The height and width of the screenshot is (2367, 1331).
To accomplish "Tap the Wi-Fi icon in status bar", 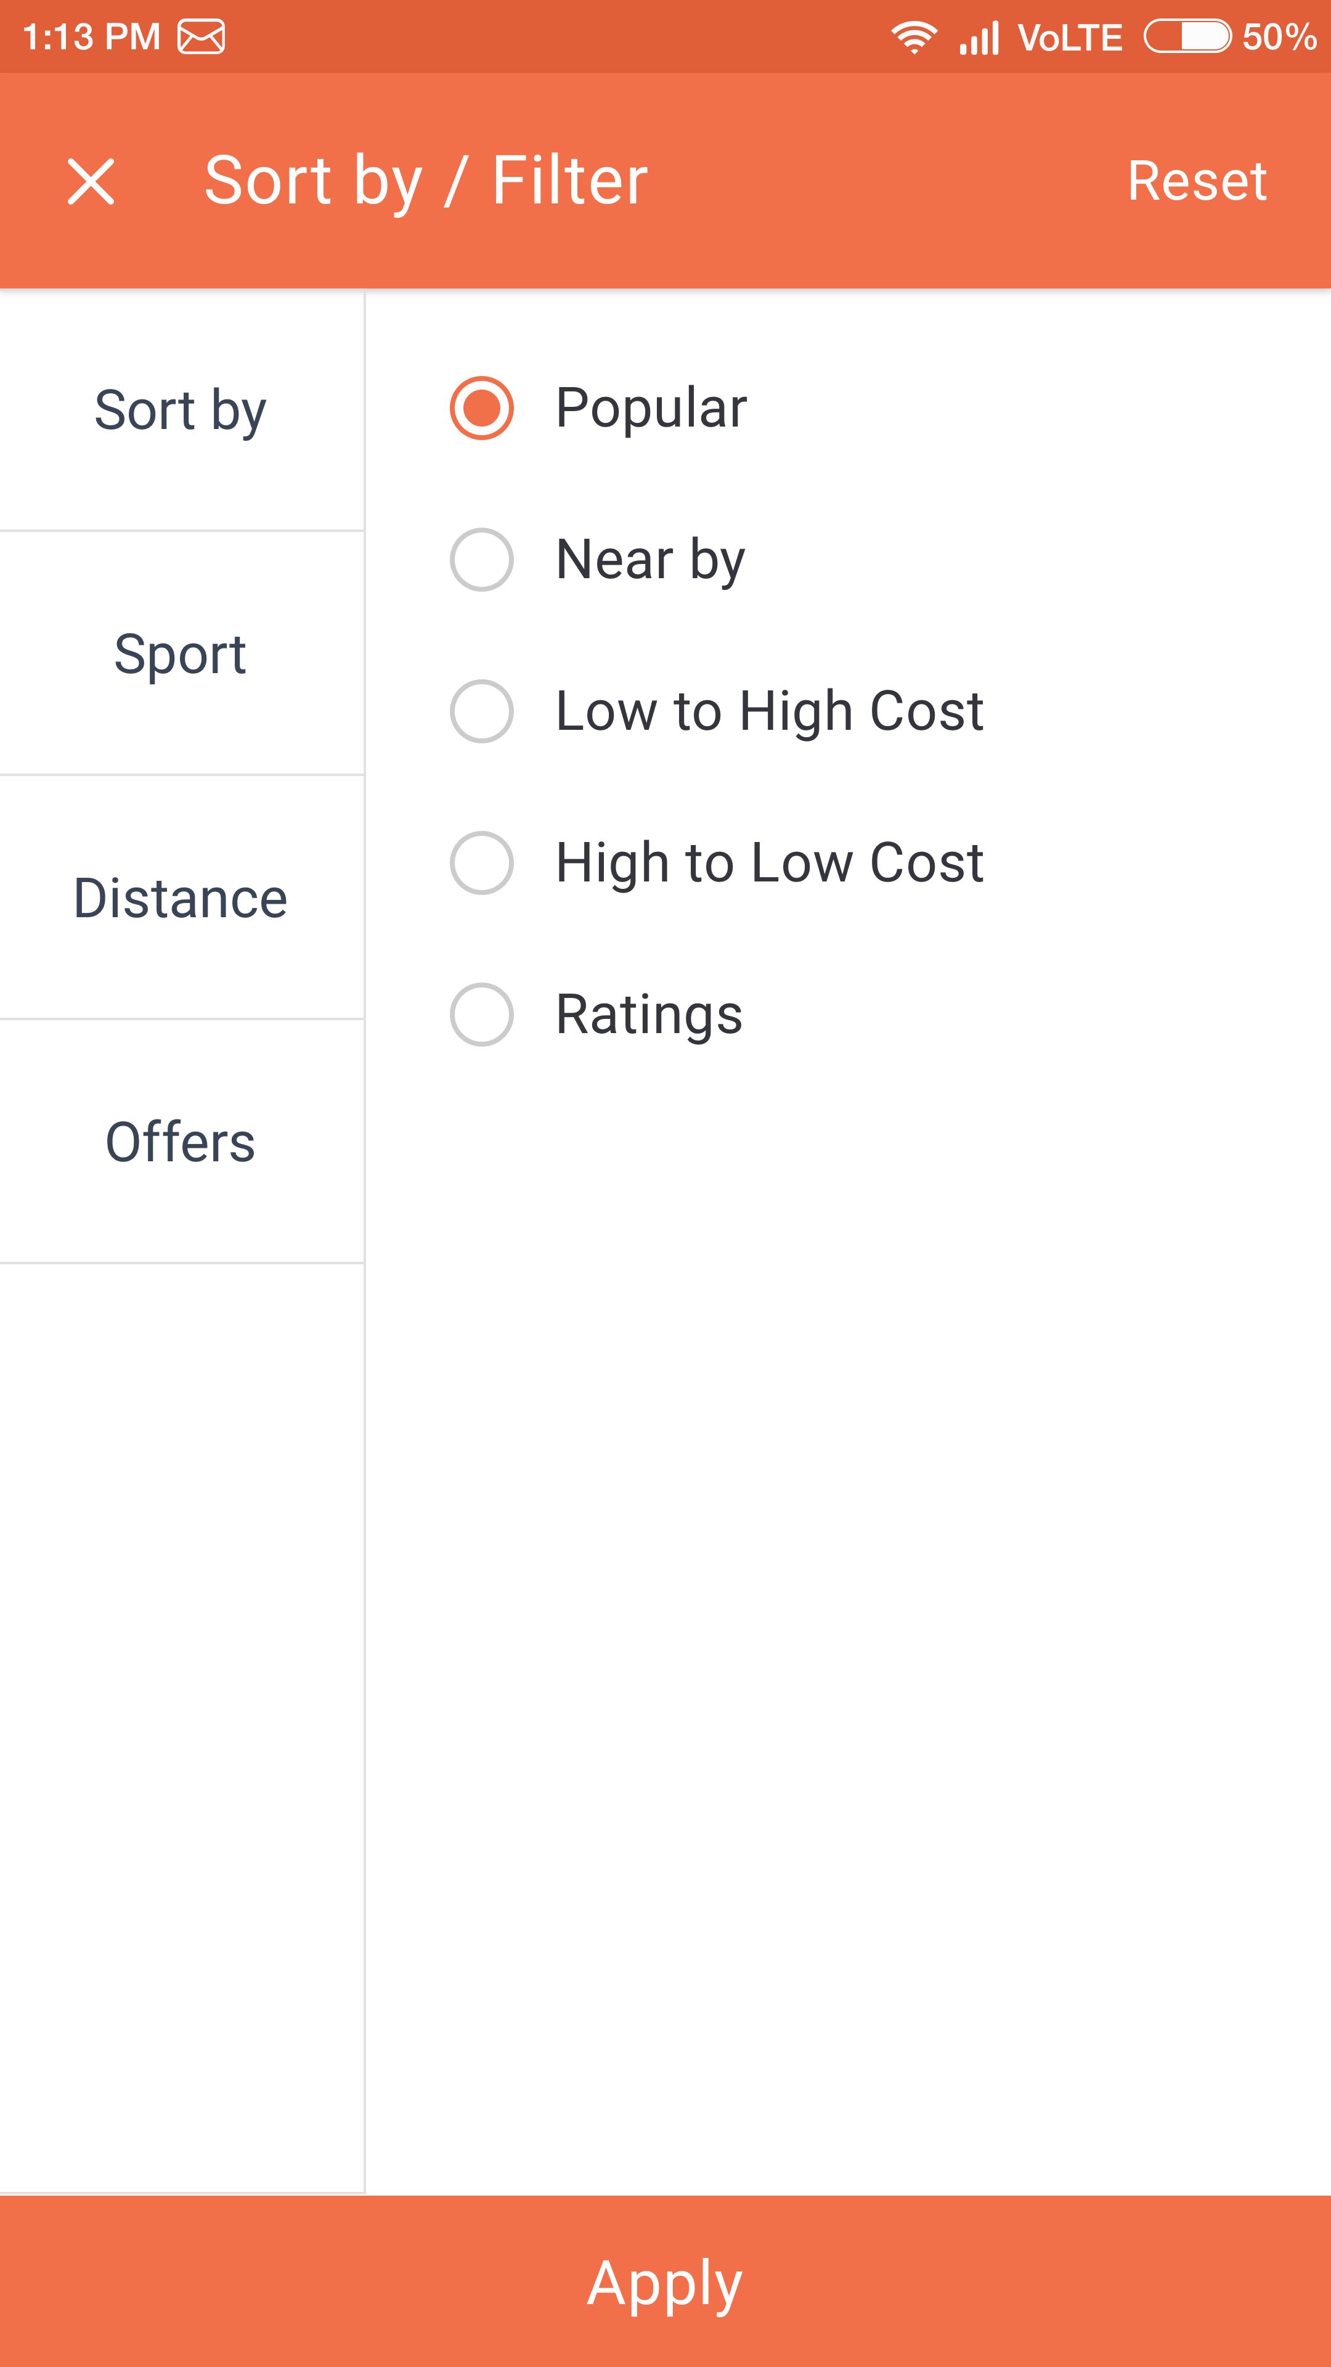I will tap(914, 38).
